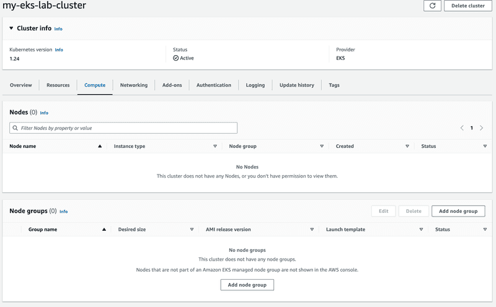Click the Active status check icon

coord(176,58)
